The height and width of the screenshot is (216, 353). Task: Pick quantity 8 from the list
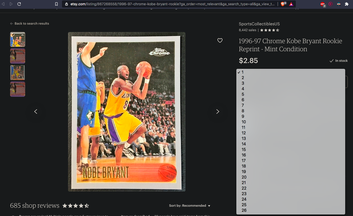pyautogui.click(x=291, y=111)
